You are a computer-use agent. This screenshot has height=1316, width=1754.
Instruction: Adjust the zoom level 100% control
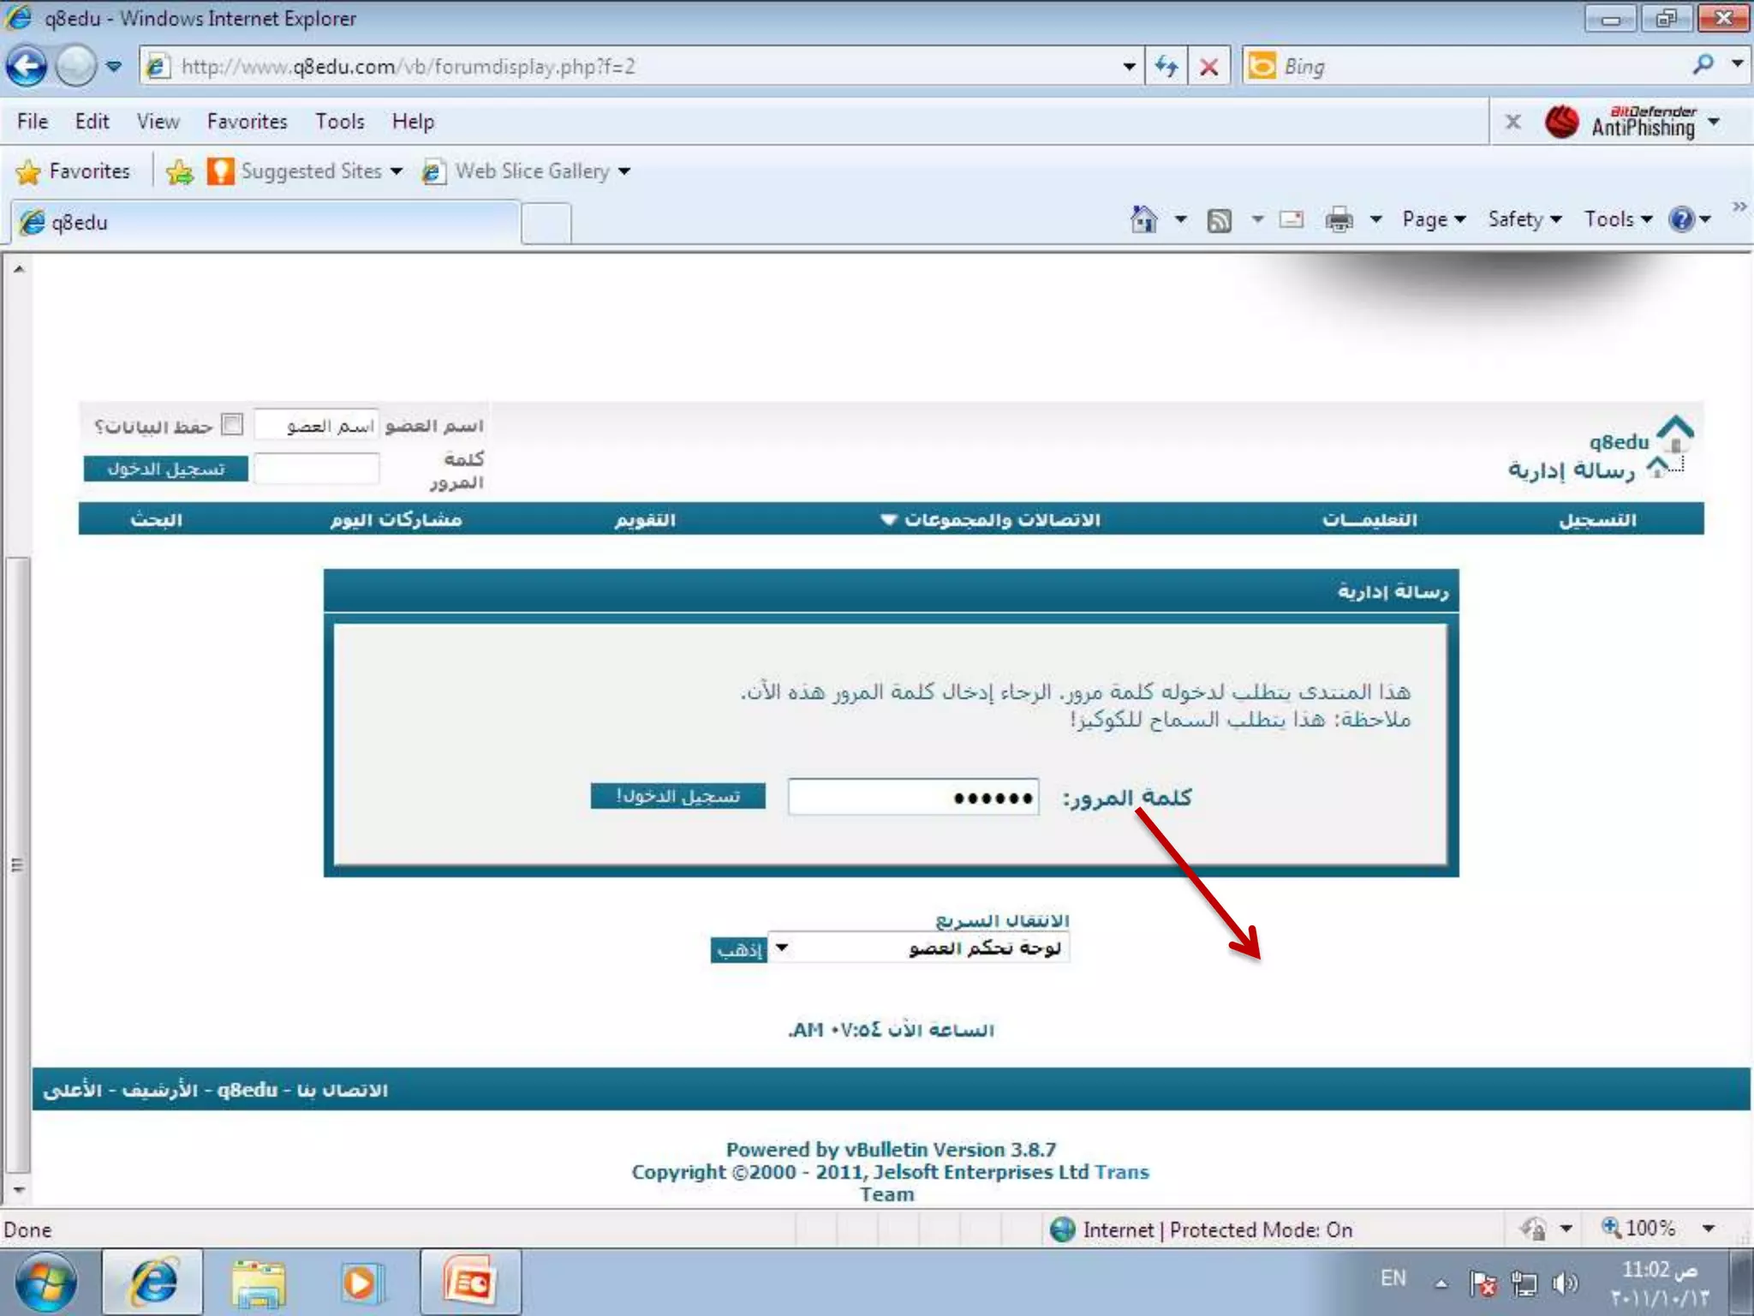(1658, 1229)
